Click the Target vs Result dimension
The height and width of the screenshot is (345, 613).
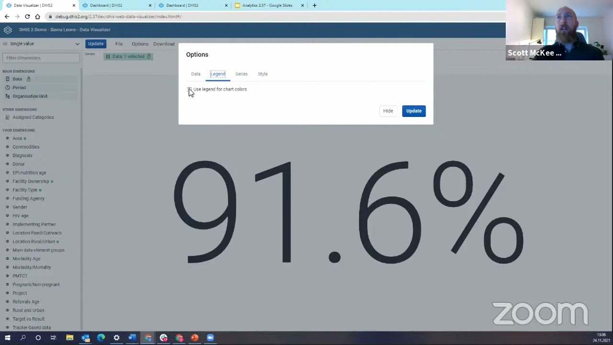[28, 319]
